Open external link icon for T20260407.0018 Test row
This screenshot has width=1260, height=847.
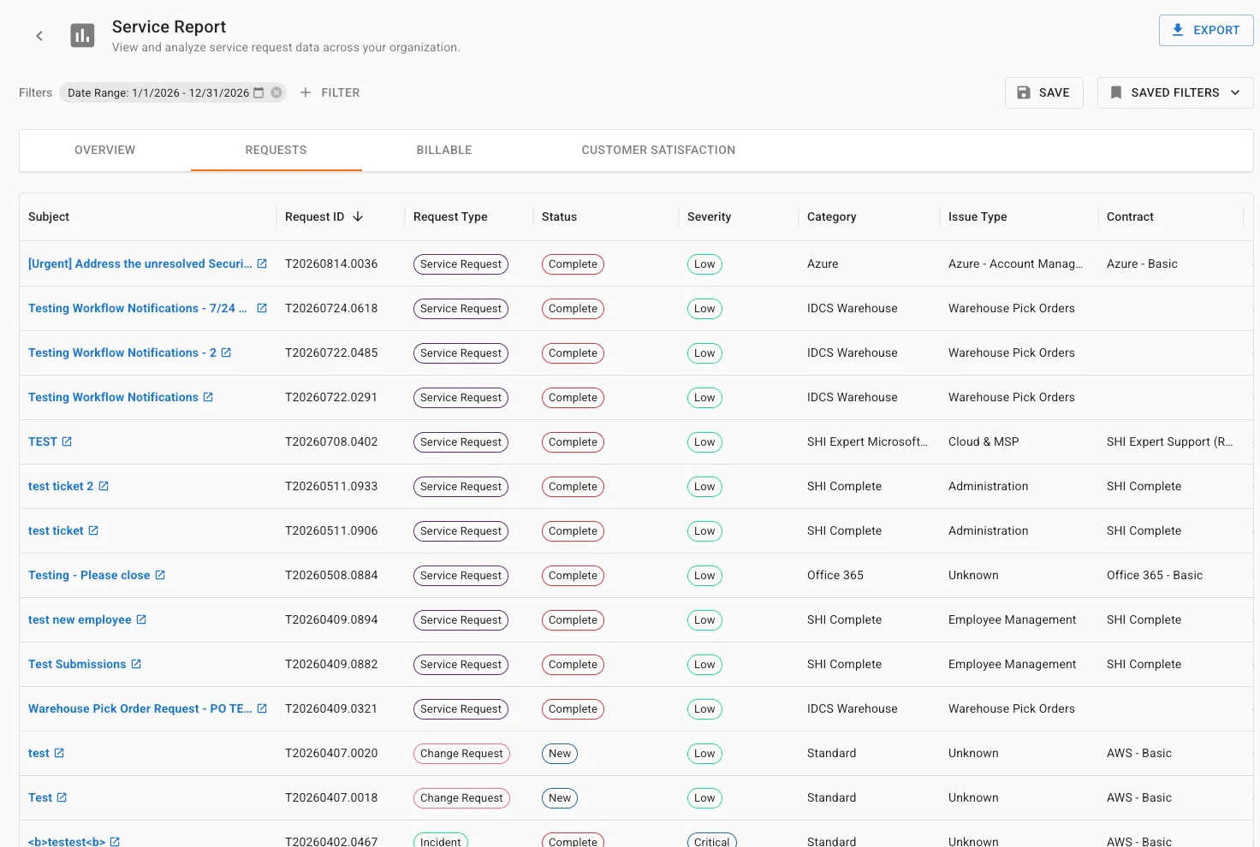pos(62,797)
